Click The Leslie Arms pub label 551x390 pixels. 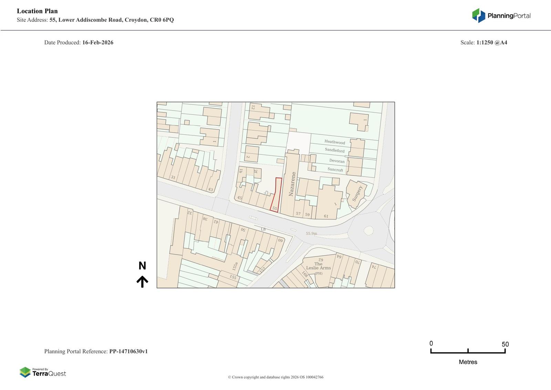[318, 266]
